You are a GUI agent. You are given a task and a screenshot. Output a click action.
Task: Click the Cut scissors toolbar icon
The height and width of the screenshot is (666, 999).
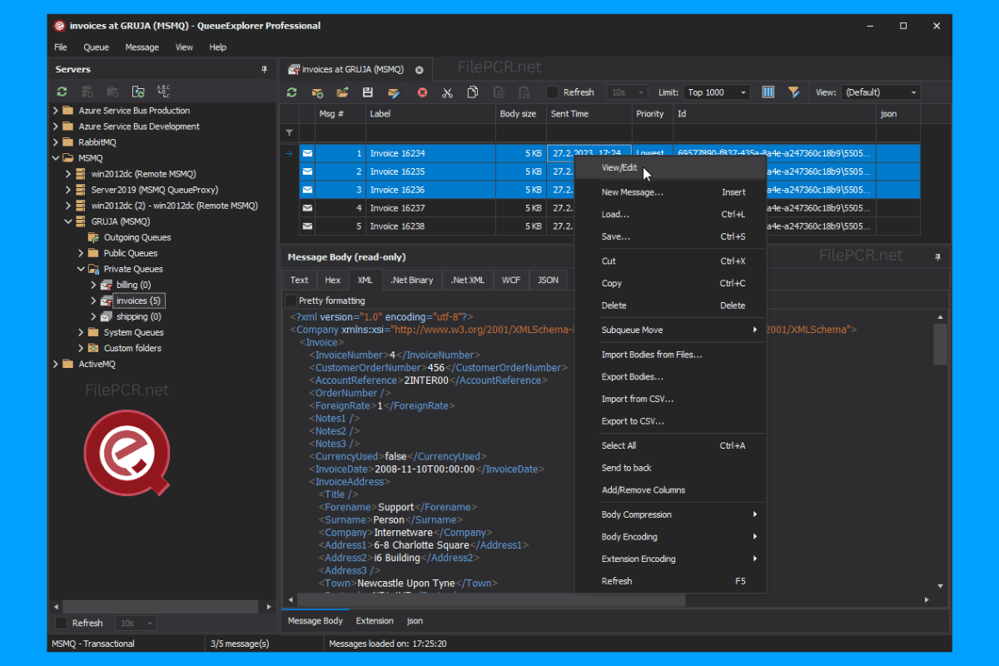447,92
